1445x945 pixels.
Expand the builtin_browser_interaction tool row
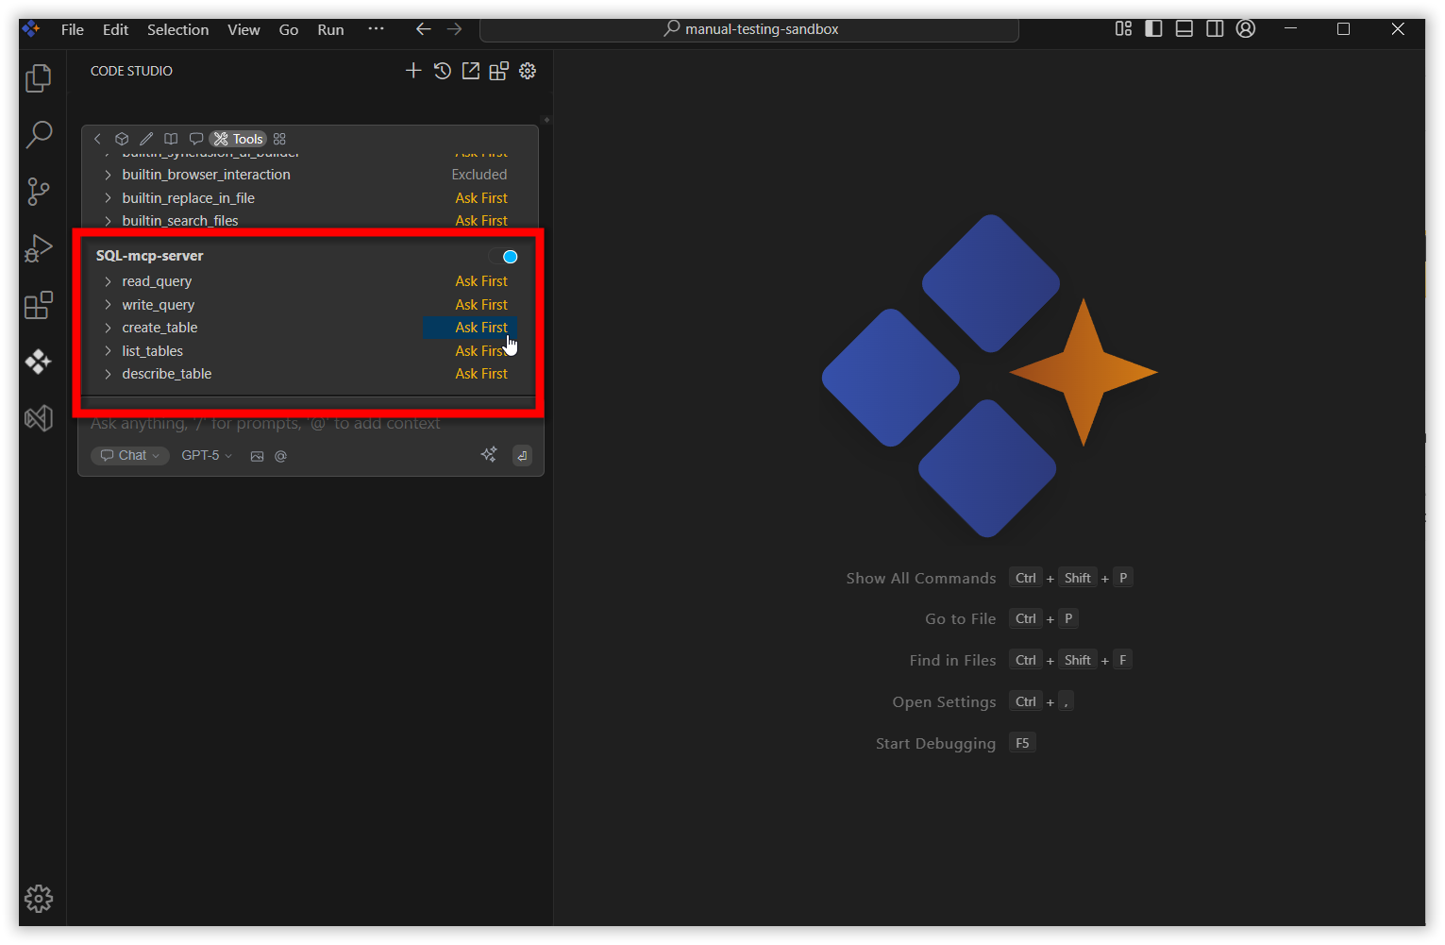[x=108, y=175]
